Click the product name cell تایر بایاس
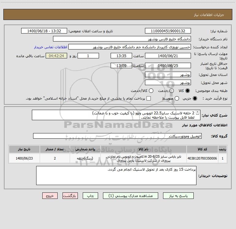Screen dimensions: 236x229 pos(143,159)
